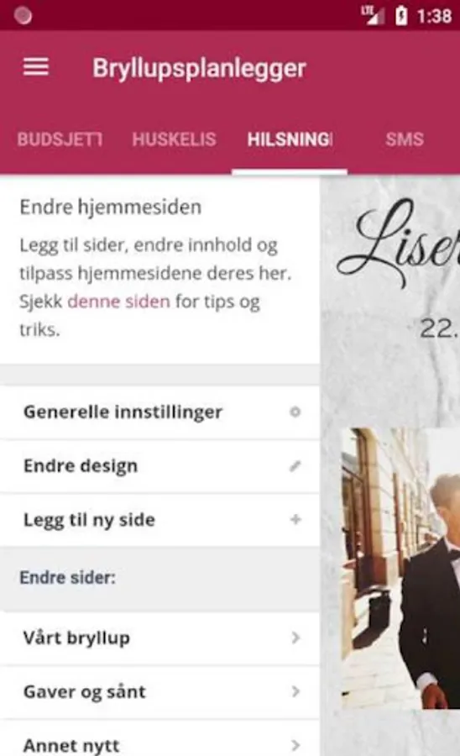Screen dimensions: 460x756
Task: Open the hamburger navigation menu
Action: pyautogui.click(x=36, y=67)
